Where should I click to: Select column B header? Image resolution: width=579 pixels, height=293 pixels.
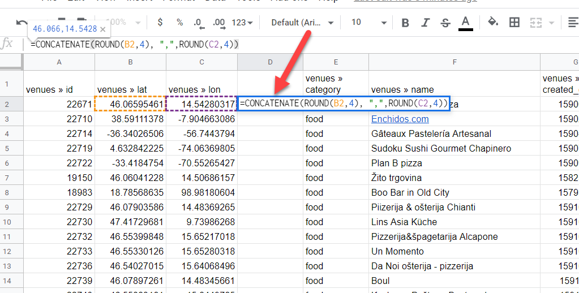pyautogui.click(x=130, y=62)
